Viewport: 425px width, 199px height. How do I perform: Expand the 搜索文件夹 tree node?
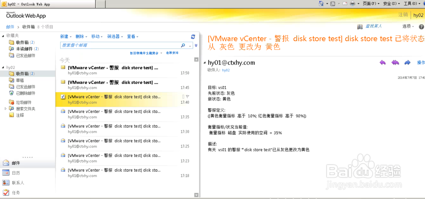(x=6, y=109)
